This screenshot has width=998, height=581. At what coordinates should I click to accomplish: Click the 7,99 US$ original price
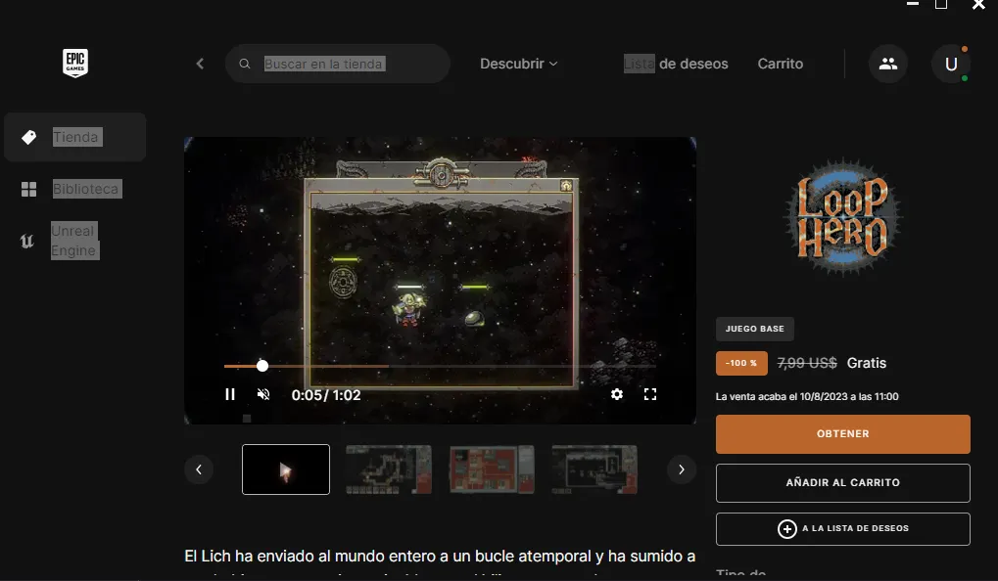807,363
